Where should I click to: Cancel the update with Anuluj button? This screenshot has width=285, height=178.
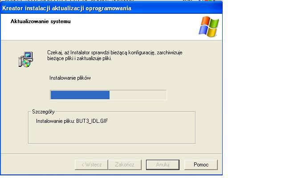pyautogui.click(x=163, y=165)
